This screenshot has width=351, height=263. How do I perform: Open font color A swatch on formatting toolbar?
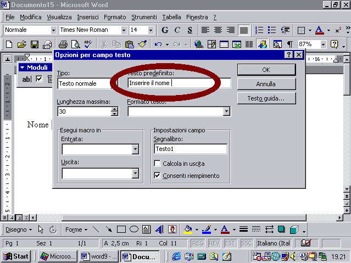(x=319, y=30)
